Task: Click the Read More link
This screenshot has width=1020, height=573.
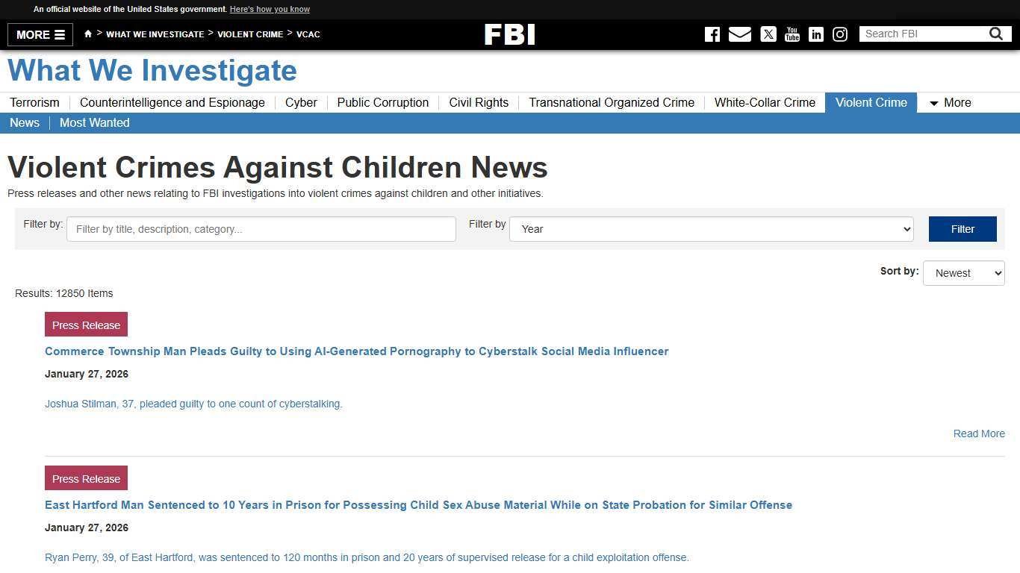Action: pos(979,433)
